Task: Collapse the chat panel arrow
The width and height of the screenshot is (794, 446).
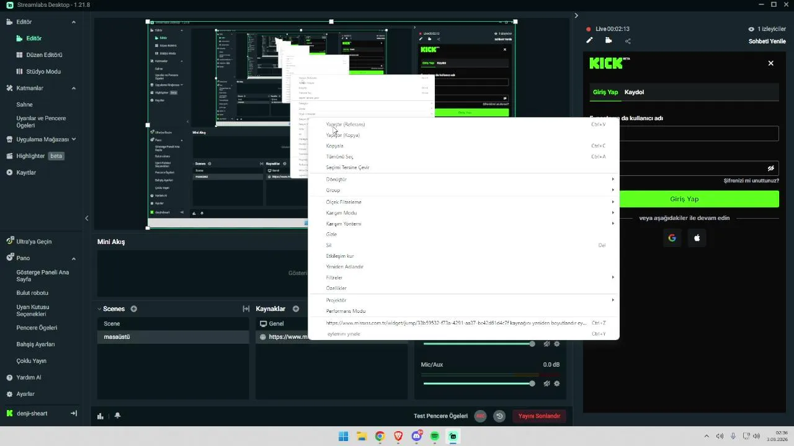Action: click(x=576, y=15)
